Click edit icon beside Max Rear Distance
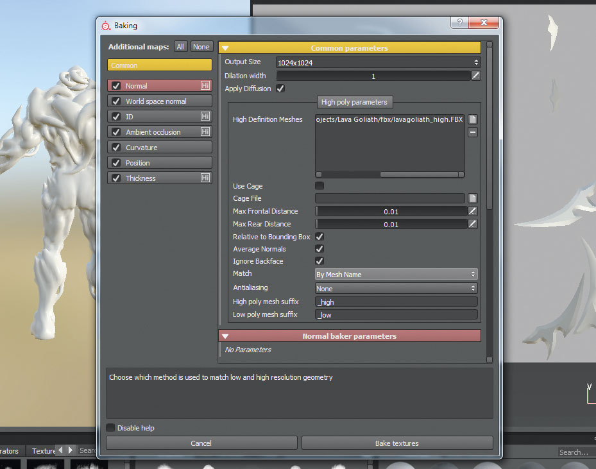The width and height of the screenshot is (596, 469). click(x=472, y=224)
